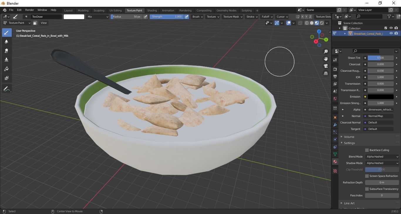401x214 pixels.
Task: Uncheck the Collection exclude checkbox
Action: pos(386,28)
